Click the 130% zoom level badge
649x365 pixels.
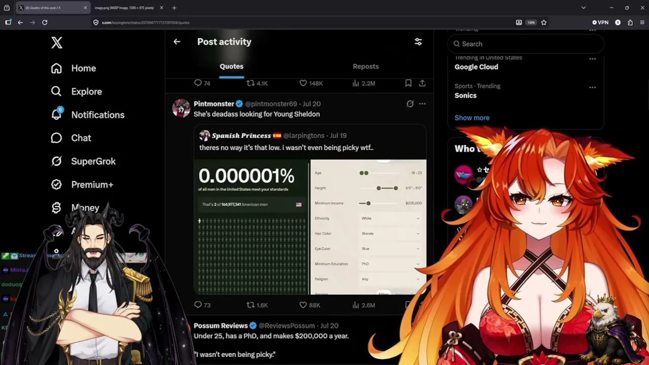point(531,22)
